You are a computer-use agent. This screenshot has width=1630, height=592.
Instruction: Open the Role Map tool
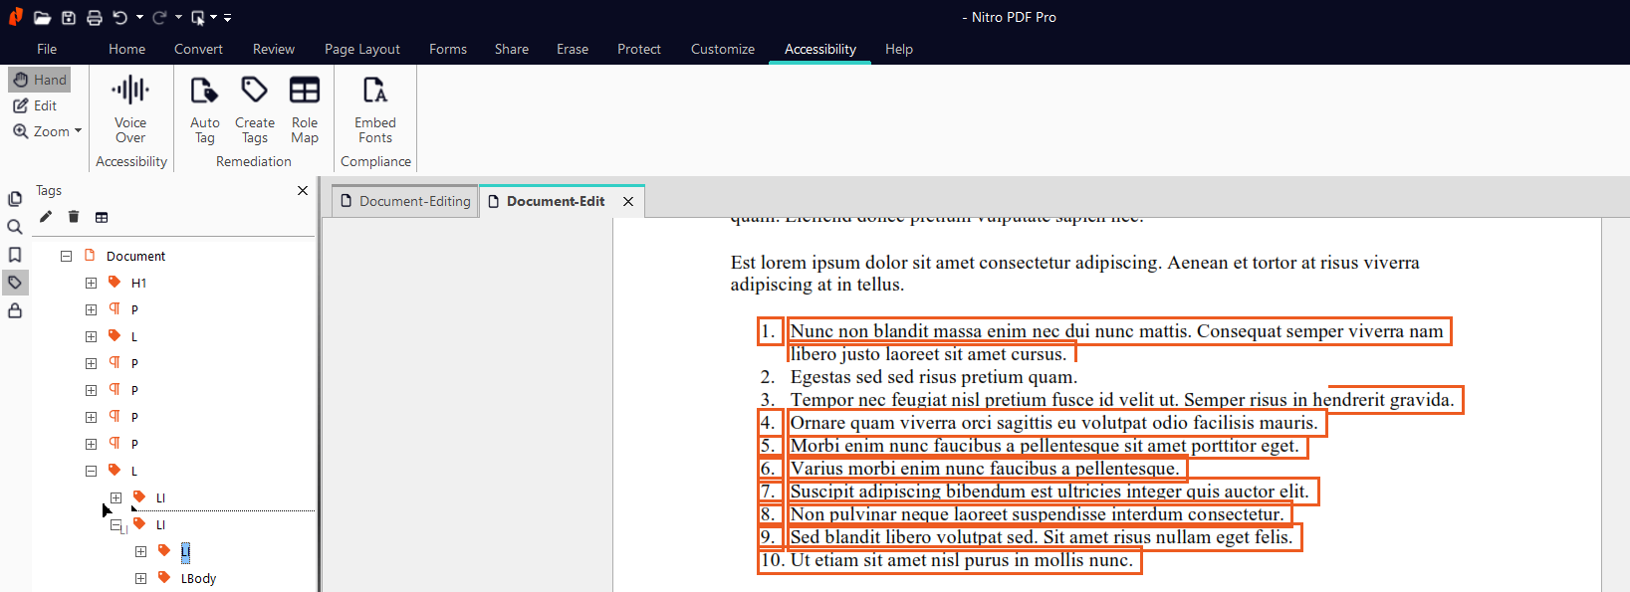[305, 92]
